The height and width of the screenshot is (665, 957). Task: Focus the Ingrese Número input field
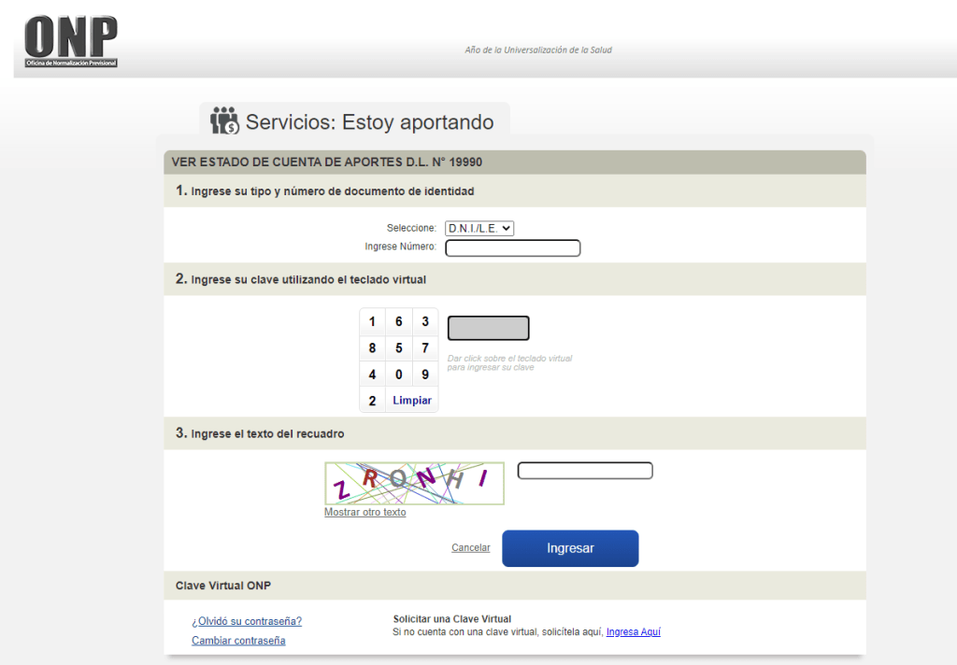point(513,248)
